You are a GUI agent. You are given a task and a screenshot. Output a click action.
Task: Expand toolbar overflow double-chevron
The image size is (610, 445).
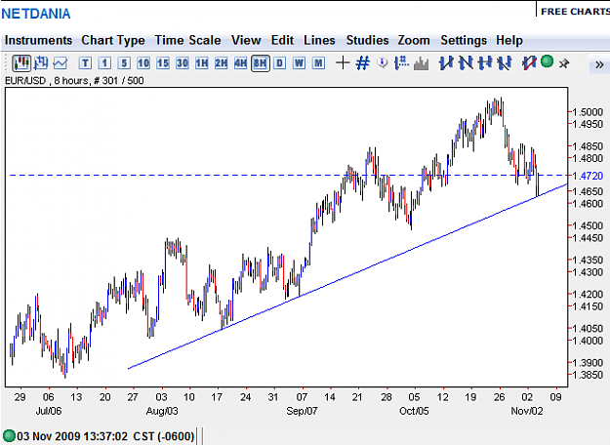coord(599,64)
